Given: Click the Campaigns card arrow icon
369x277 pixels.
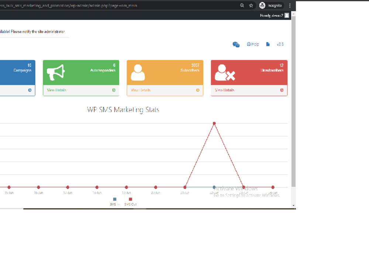Looking at the screenshot, I should coord(30,90).
